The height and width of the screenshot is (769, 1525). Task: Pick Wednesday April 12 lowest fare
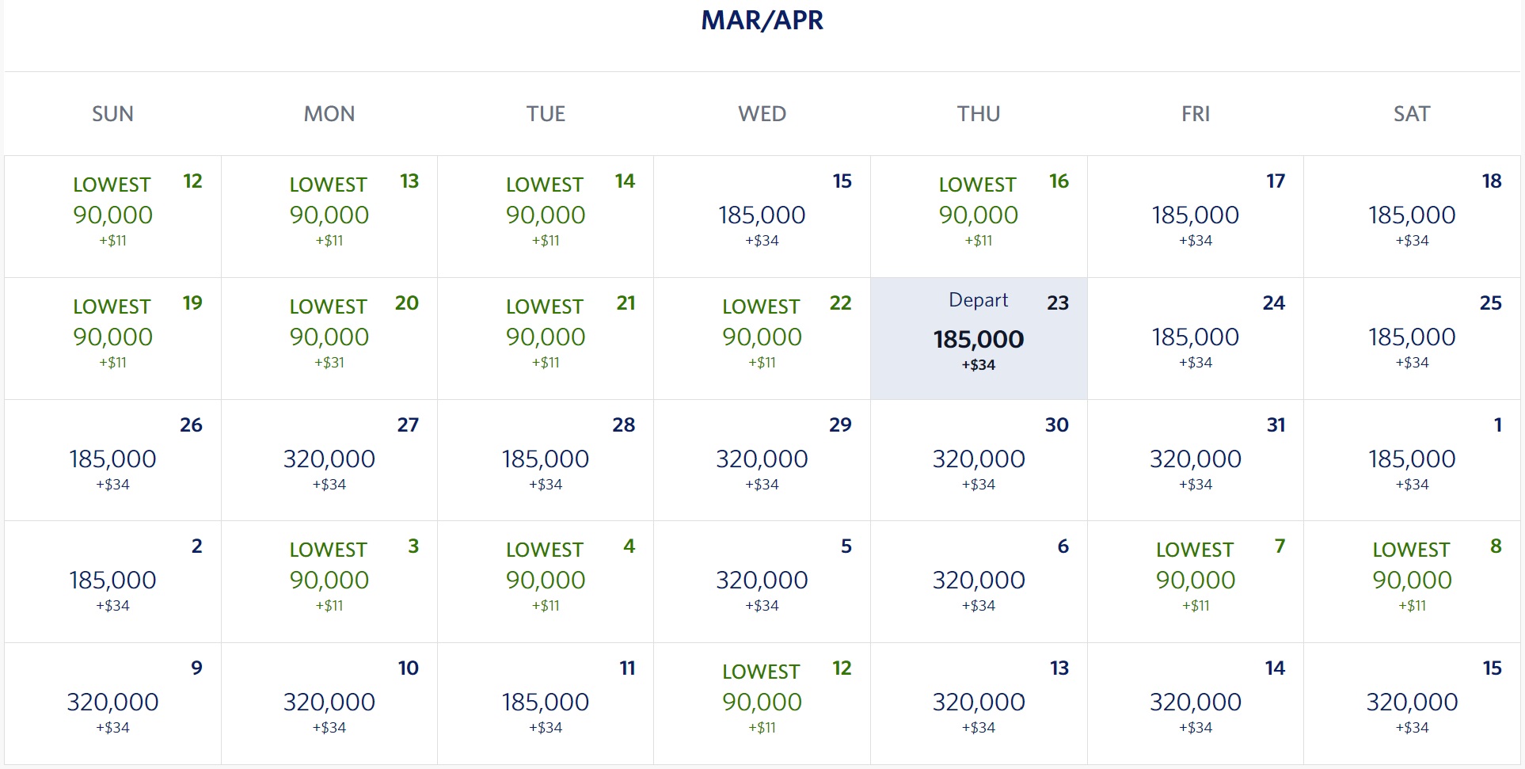point(762,703)
